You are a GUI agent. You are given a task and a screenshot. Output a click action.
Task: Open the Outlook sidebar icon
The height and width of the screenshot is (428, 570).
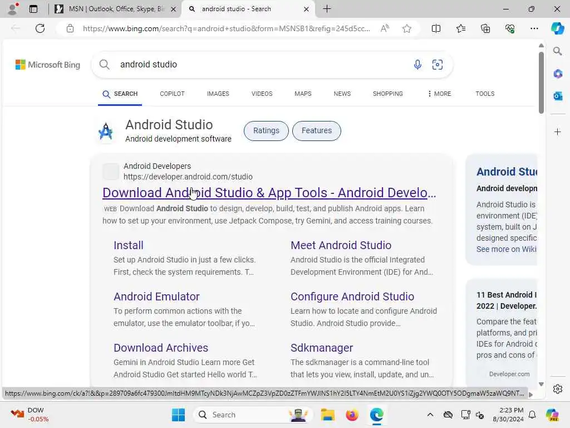558,96
